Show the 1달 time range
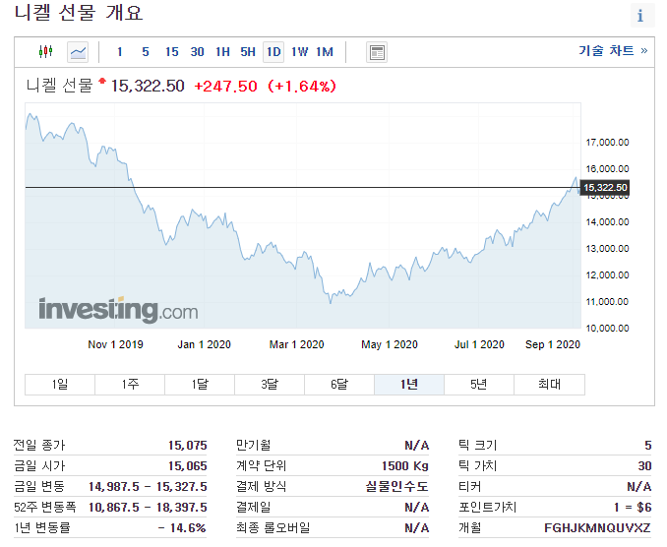Screen dimensions: 667x547 tap(200, 385)
